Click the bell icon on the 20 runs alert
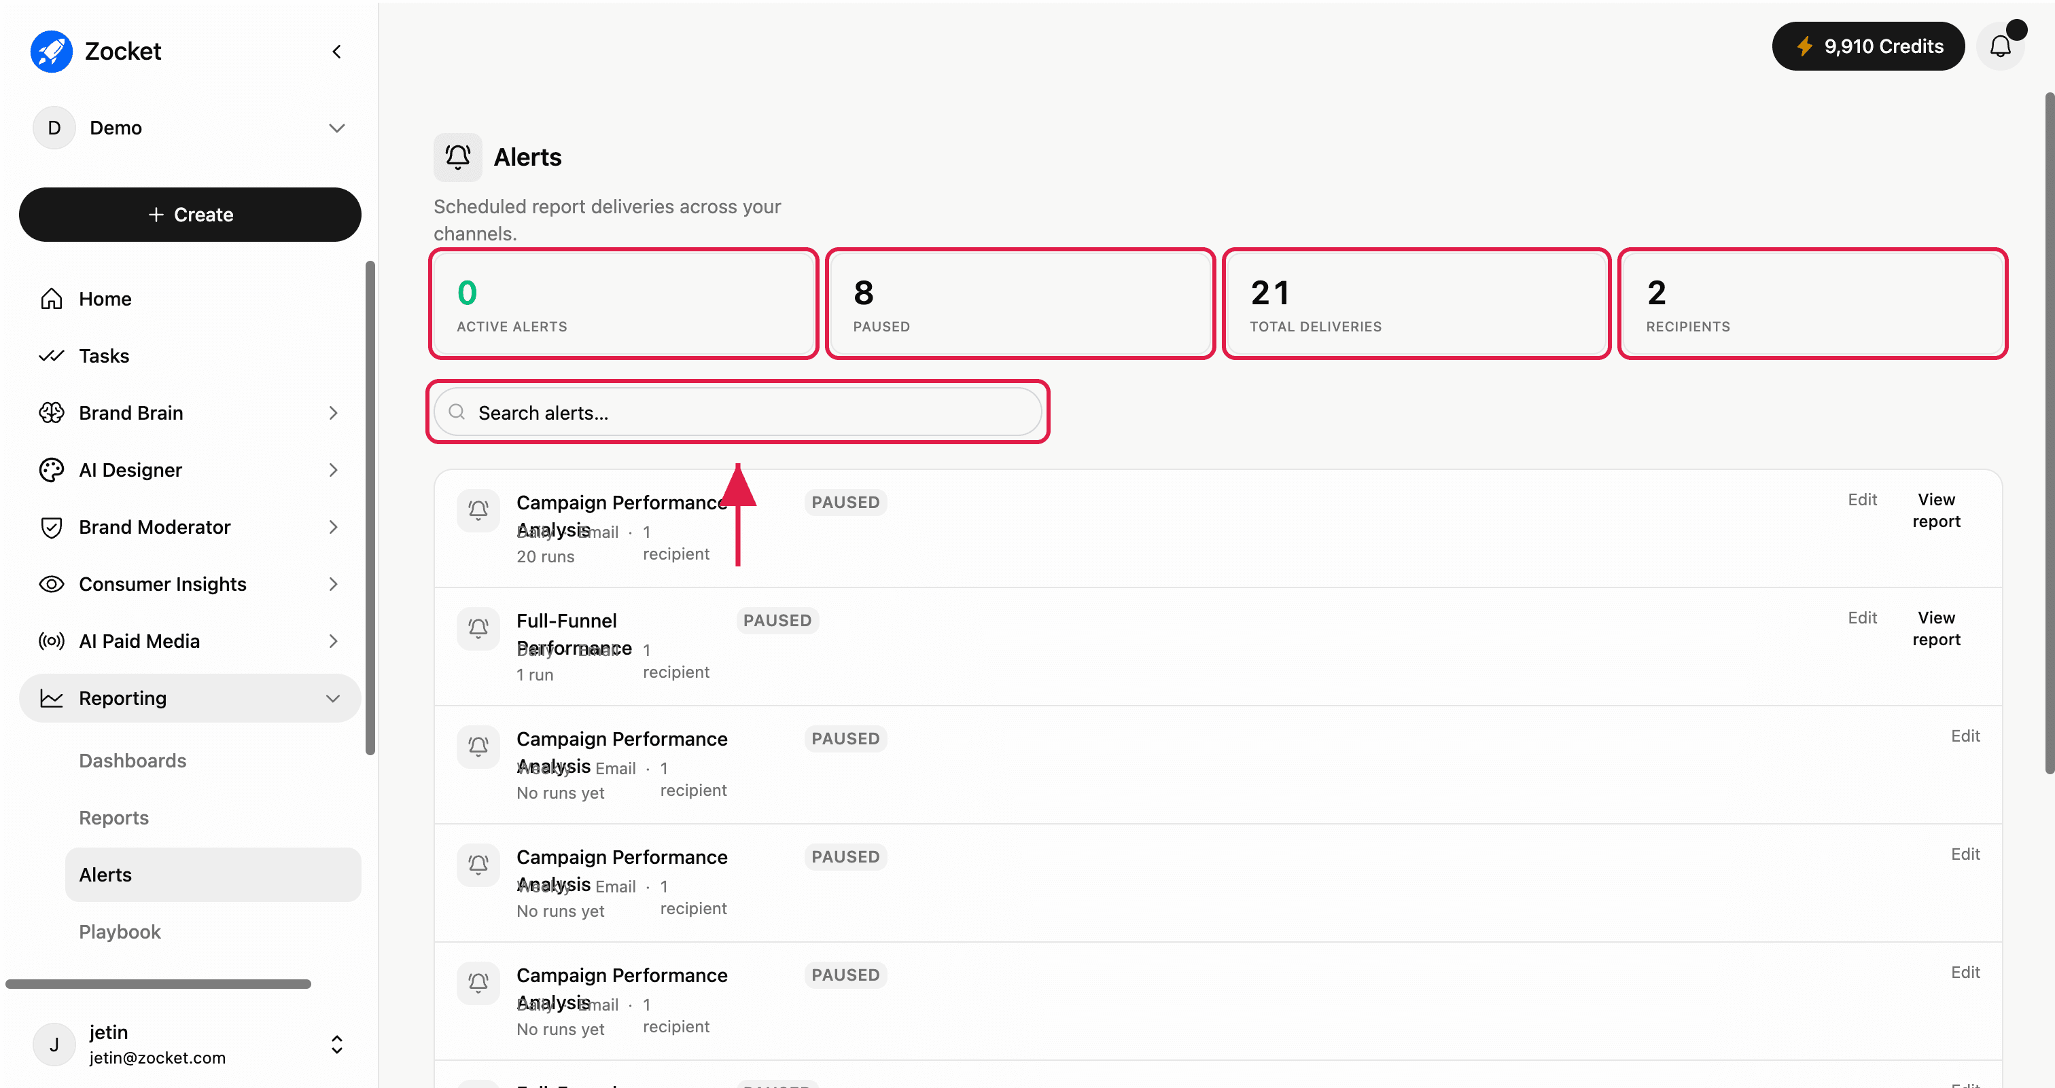Screen dimensions: 2055x1088 [x=478, y=510]
